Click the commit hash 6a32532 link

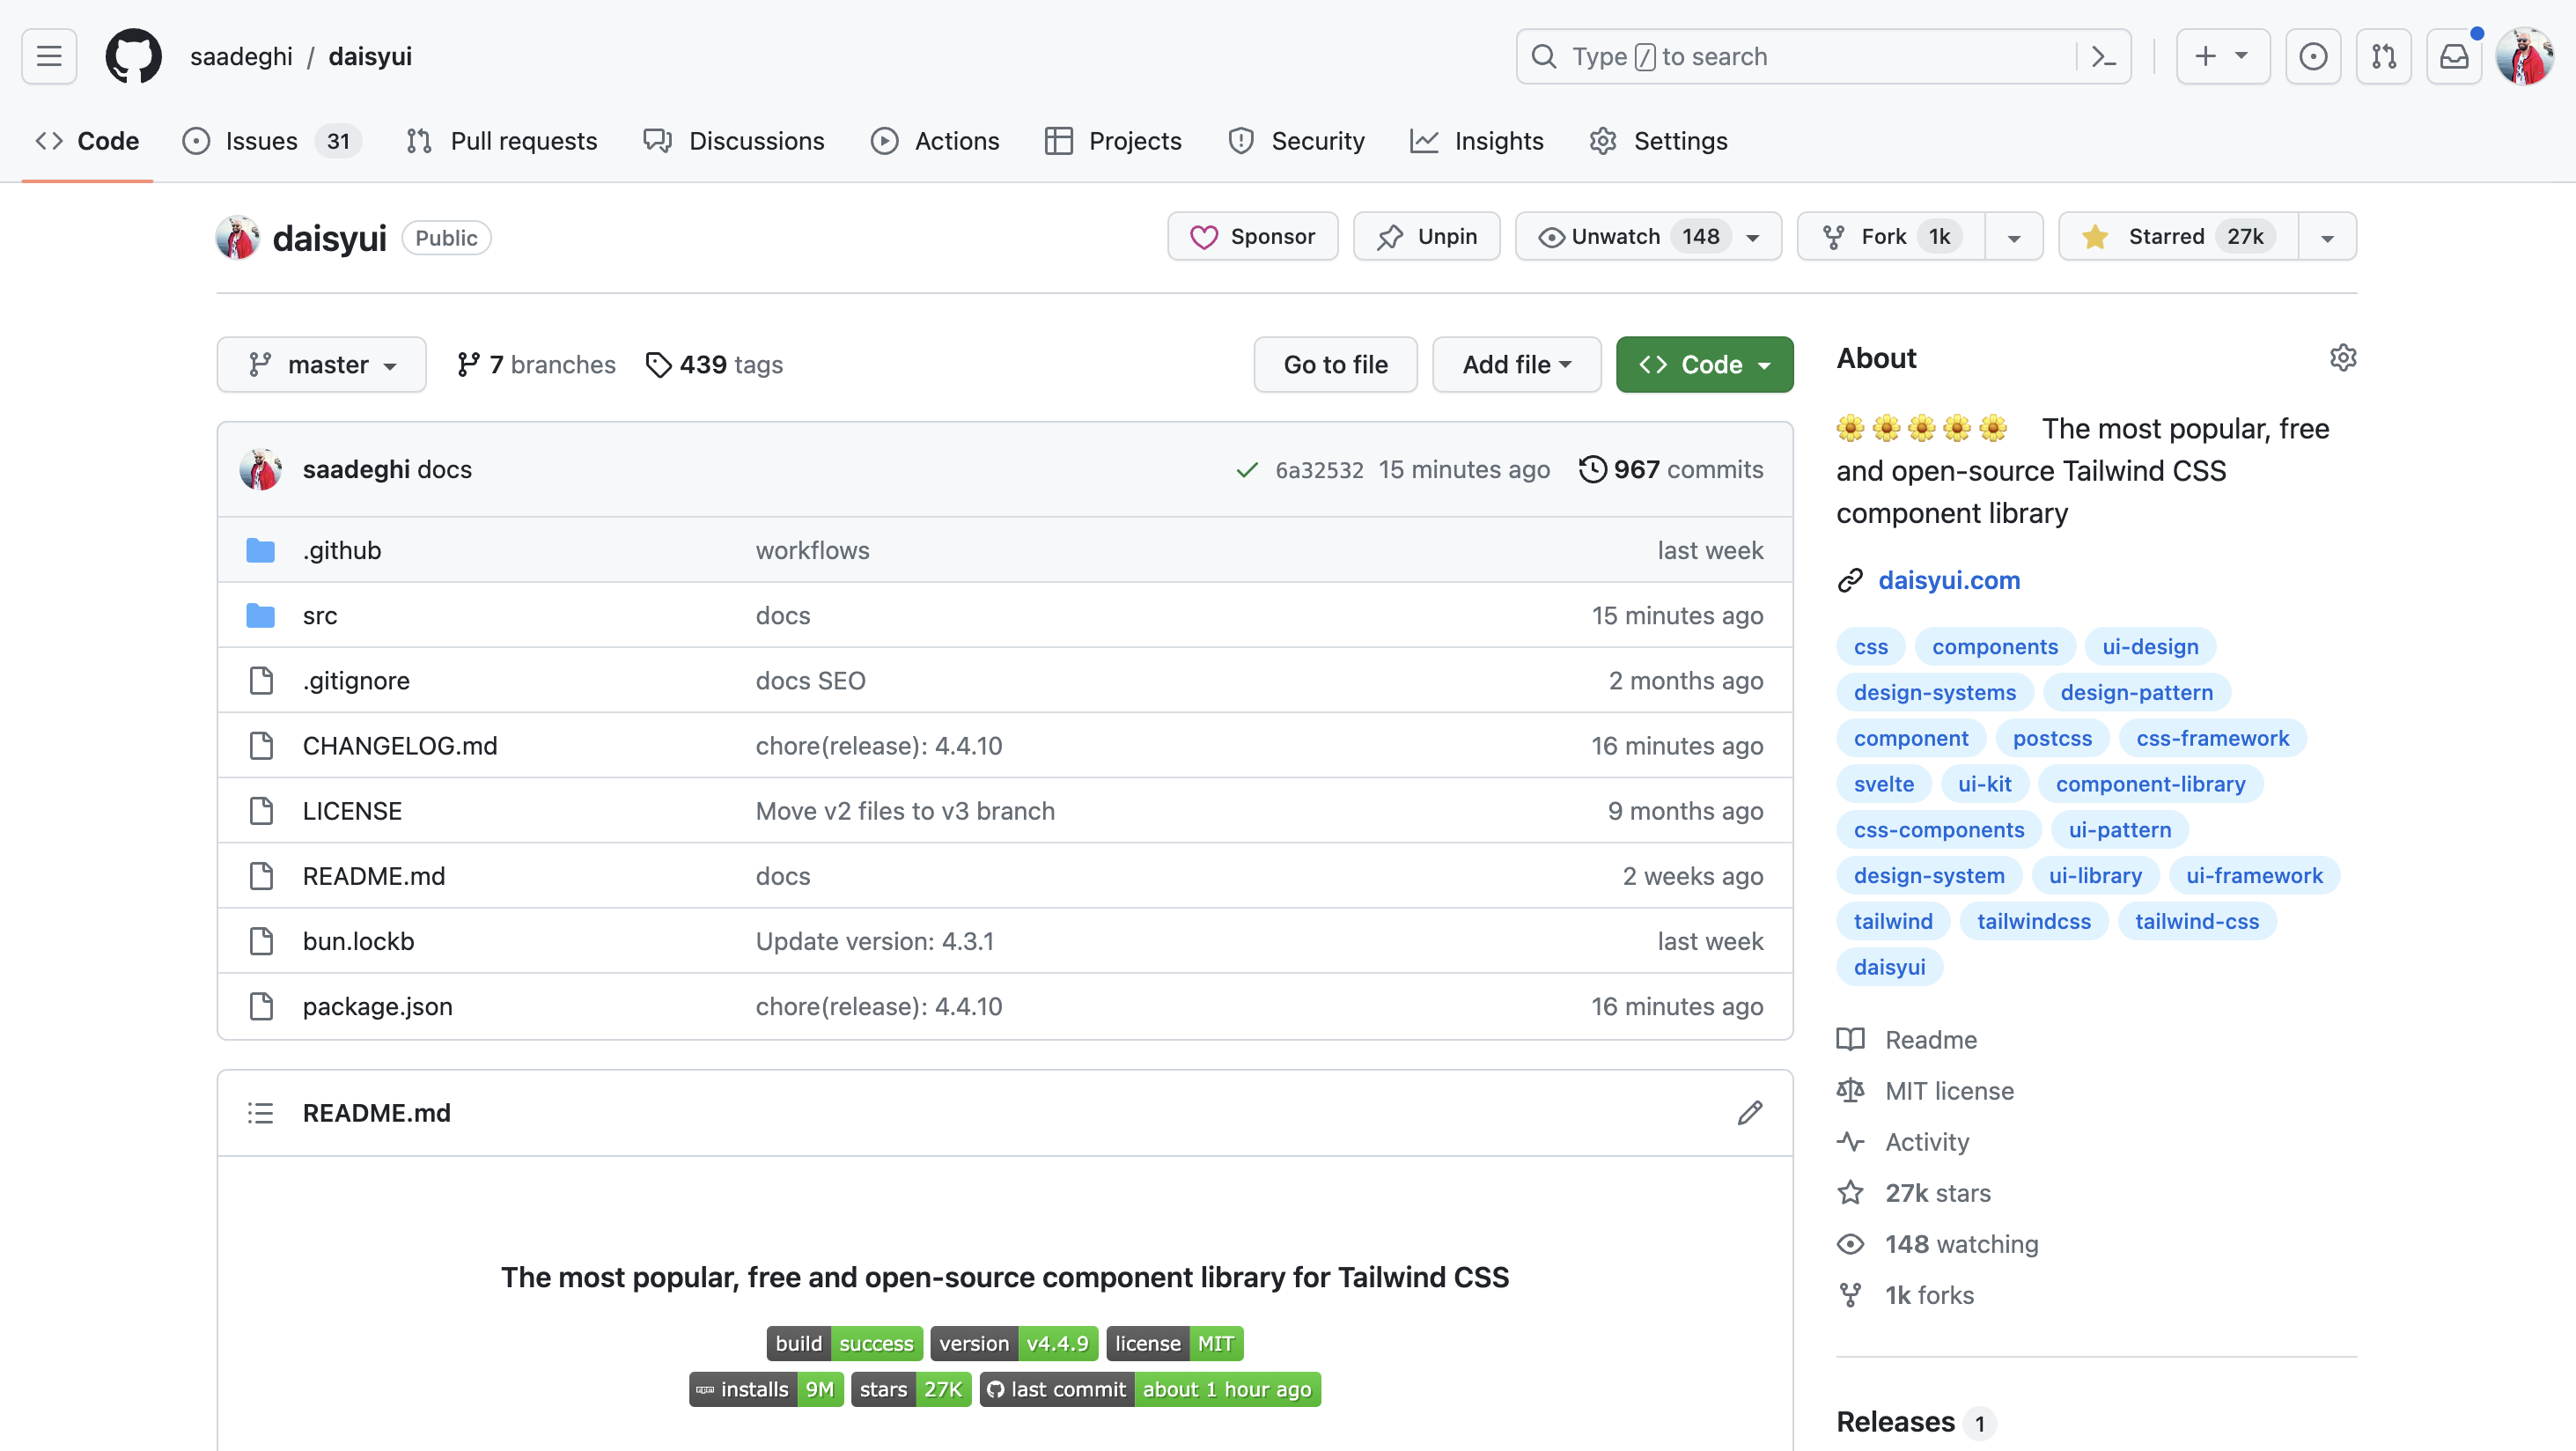(1320, 469)
